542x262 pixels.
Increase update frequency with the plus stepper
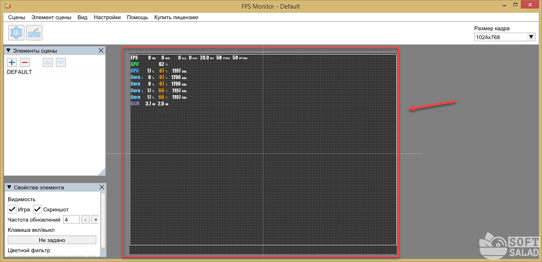click(95, 220)
